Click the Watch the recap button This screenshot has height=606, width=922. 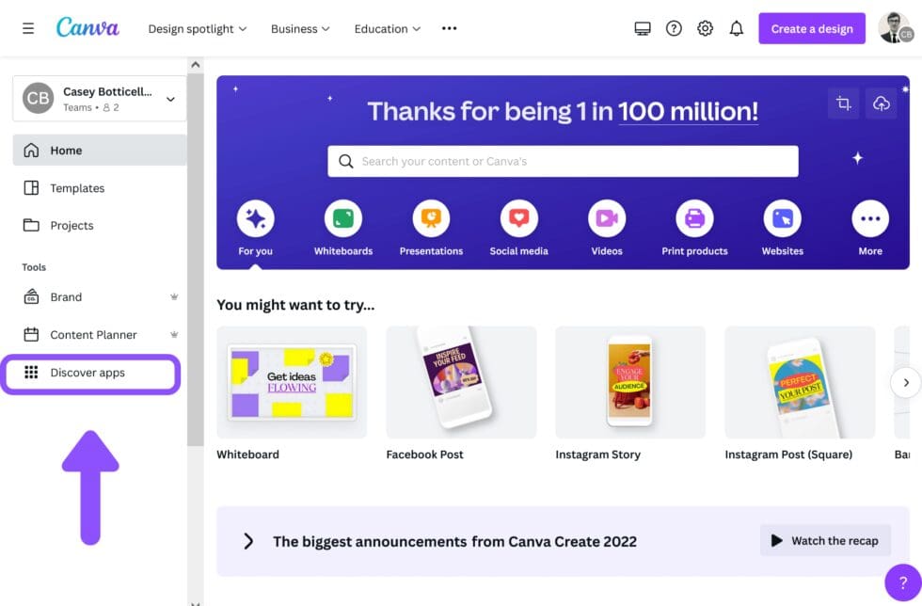pos(824,540)
